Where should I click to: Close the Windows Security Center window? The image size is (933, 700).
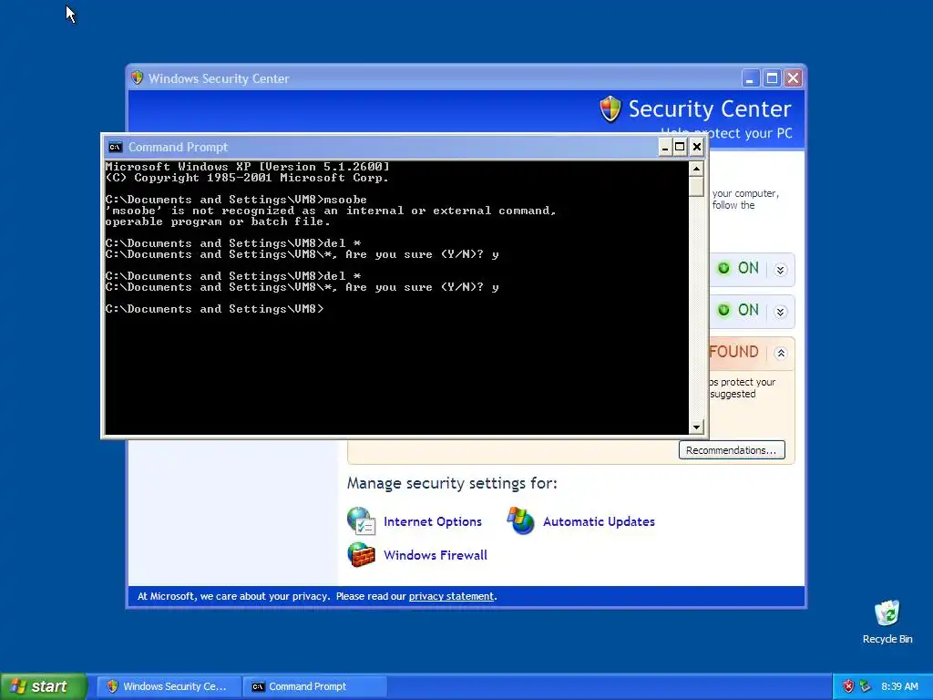pyautogui.click(x=794, y=78)
